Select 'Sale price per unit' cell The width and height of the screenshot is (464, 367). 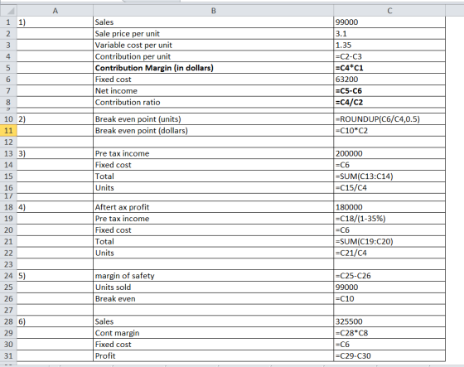click(x=214, y=34)
